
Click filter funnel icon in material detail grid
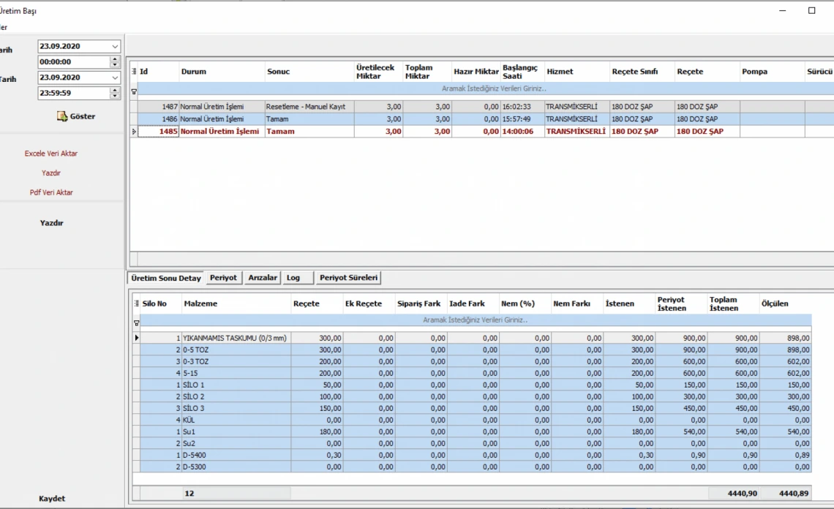pyautogui.click(x=136, y=323)
